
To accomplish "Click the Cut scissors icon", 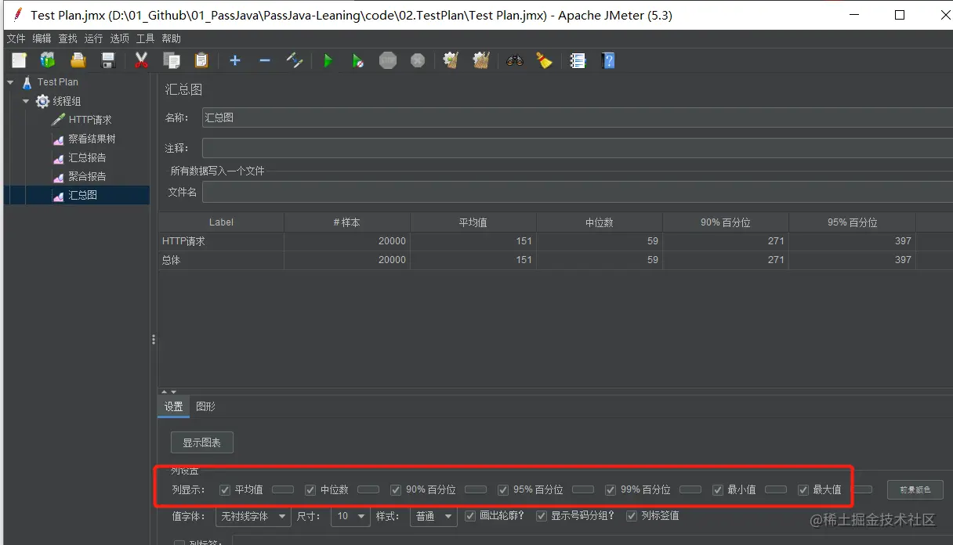I will [142, 60].
